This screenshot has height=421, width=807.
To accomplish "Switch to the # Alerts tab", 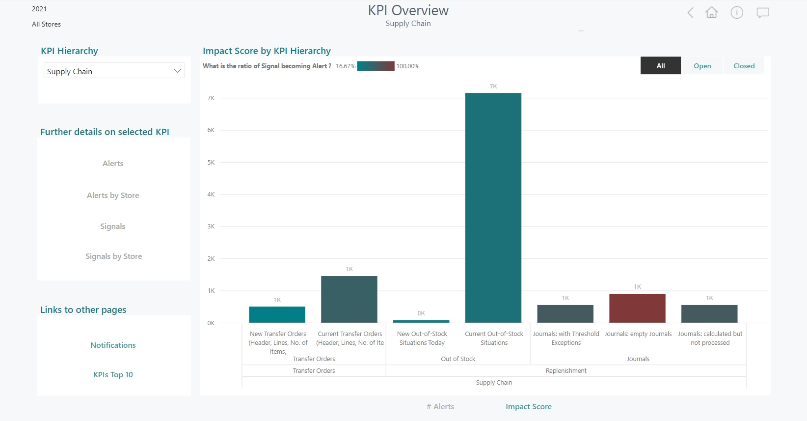I will 440,407.
